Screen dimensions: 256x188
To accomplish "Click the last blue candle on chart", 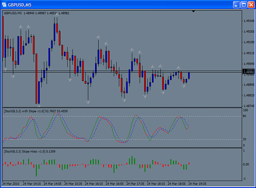I will [189, 76].
